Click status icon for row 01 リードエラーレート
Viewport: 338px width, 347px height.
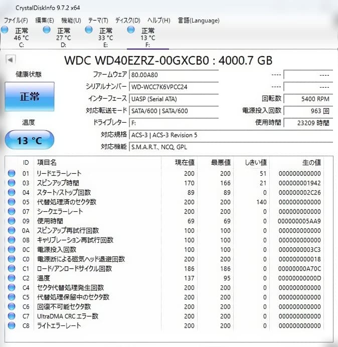pyautogui.click(x=12, y=173)
